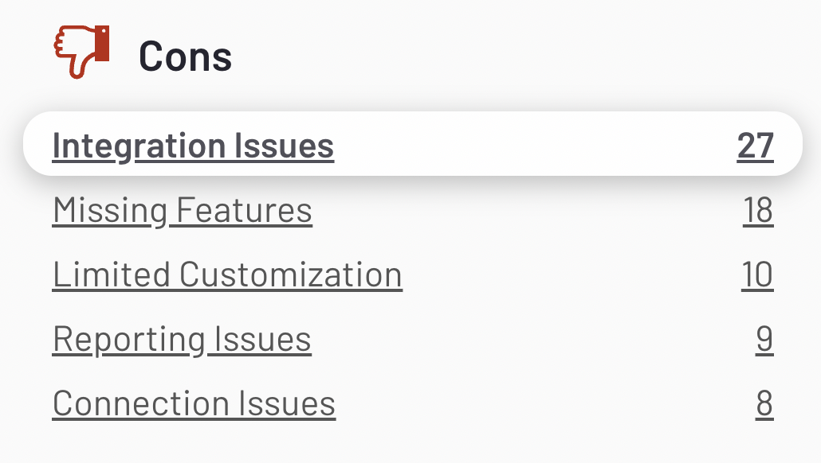
Task: View reviews mentioning Missing Features
Action: 182,210
